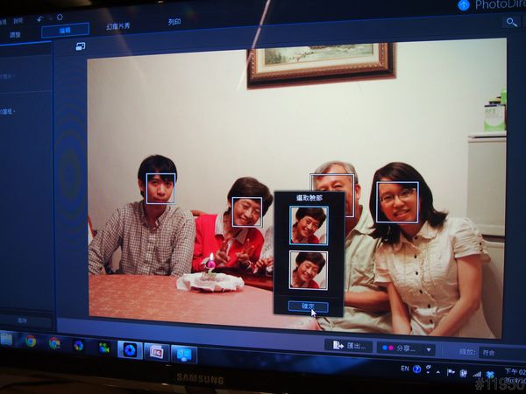The image size is (526, 394).
Task: Switch to the 調整 (Adjust) tab
Action: tap(15, 35)
